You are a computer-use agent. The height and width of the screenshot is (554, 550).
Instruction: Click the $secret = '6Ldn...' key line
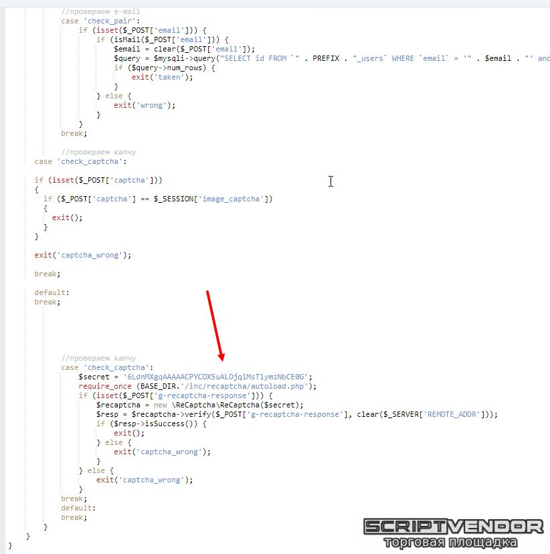tap(195, 377)
